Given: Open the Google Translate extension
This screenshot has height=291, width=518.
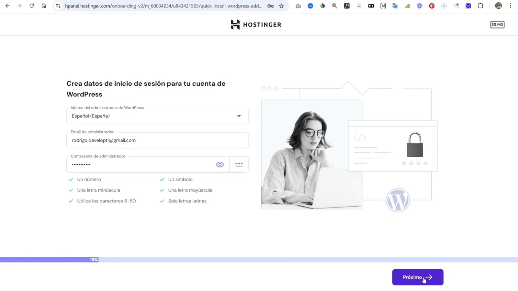Looking at the screenshot, I should 395,6.
